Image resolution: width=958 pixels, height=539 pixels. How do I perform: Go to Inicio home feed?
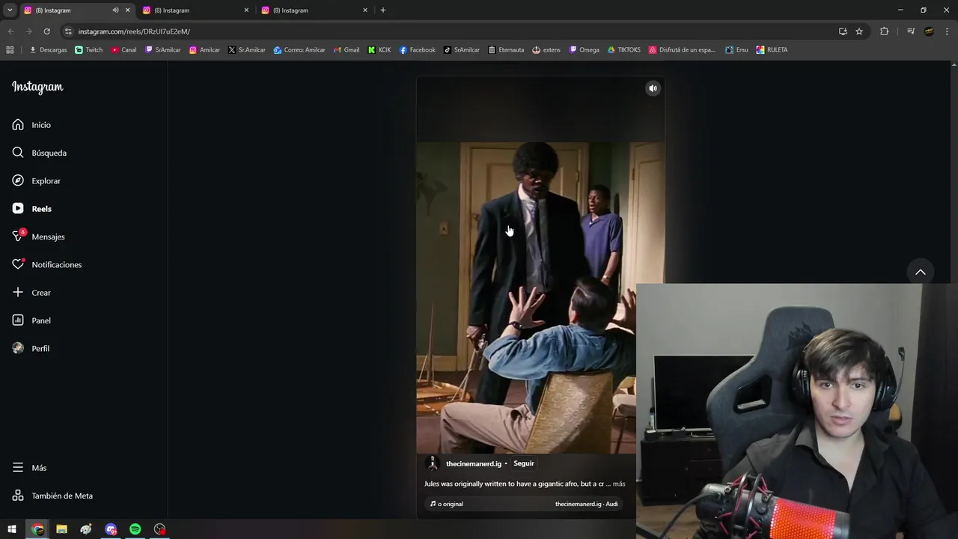coord(31,125)
